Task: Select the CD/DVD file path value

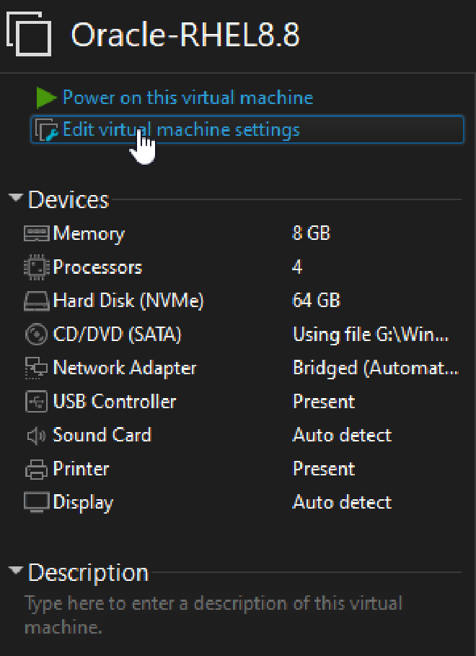Action: click(371, 335)
